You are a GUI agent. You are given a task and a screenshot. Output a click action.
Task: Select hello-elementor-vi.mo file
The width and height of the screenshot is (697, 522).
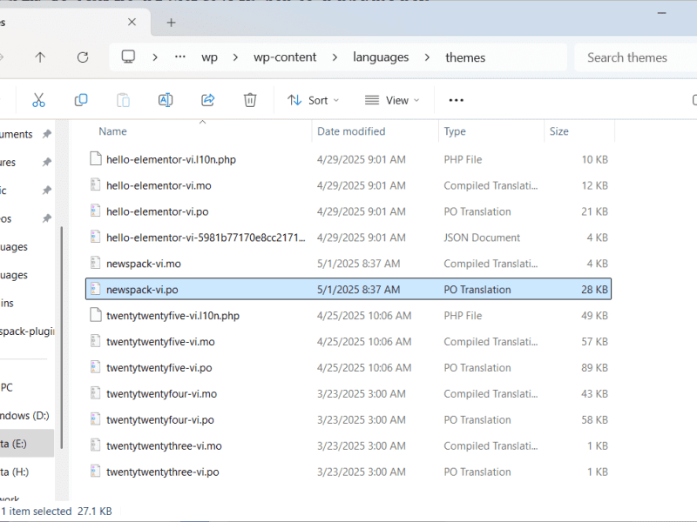pos(348,185)
